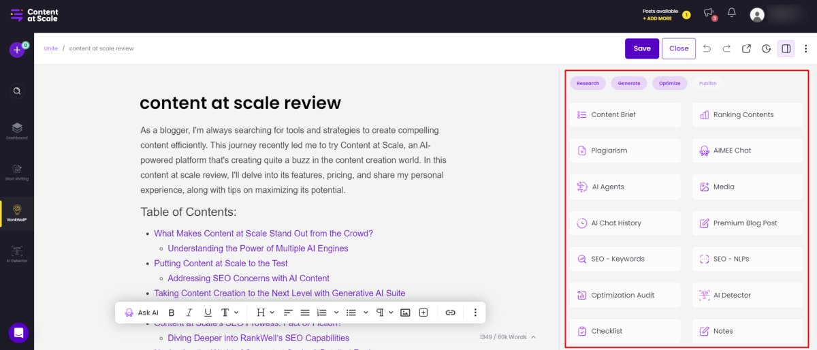Image resolution: width=817 pixels, height=350 pixels.
Task: Open AI Chat History
Action: click(625, 223)
